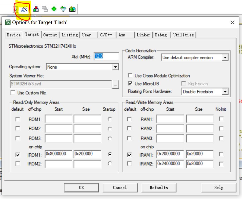Check the ROM1 default checkbox
The height and width of the screenshot is (199, 242).
[x=18, y=119]
